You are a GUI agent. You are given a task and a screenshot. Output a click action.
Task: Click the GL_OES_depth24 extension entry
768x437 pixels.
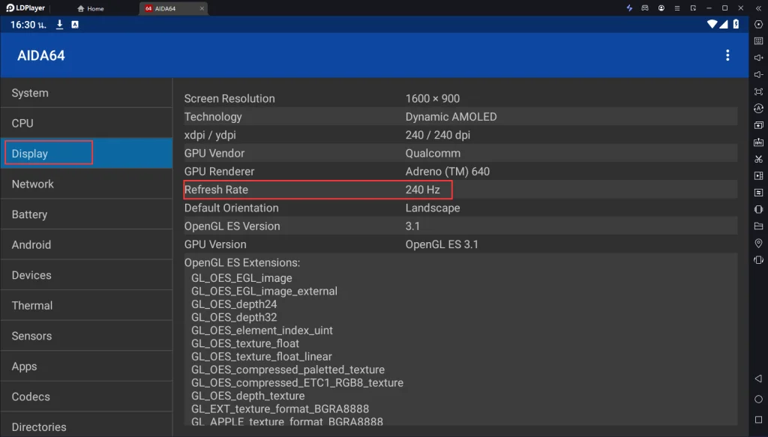(234, 304)
